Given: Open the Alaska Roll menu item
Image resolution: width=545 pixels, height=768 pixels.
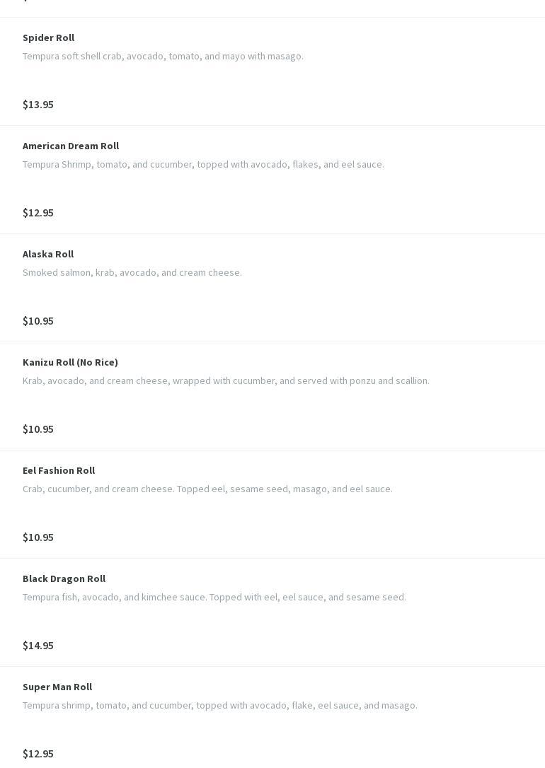Looking at the screenshot, I should point(48,254).
